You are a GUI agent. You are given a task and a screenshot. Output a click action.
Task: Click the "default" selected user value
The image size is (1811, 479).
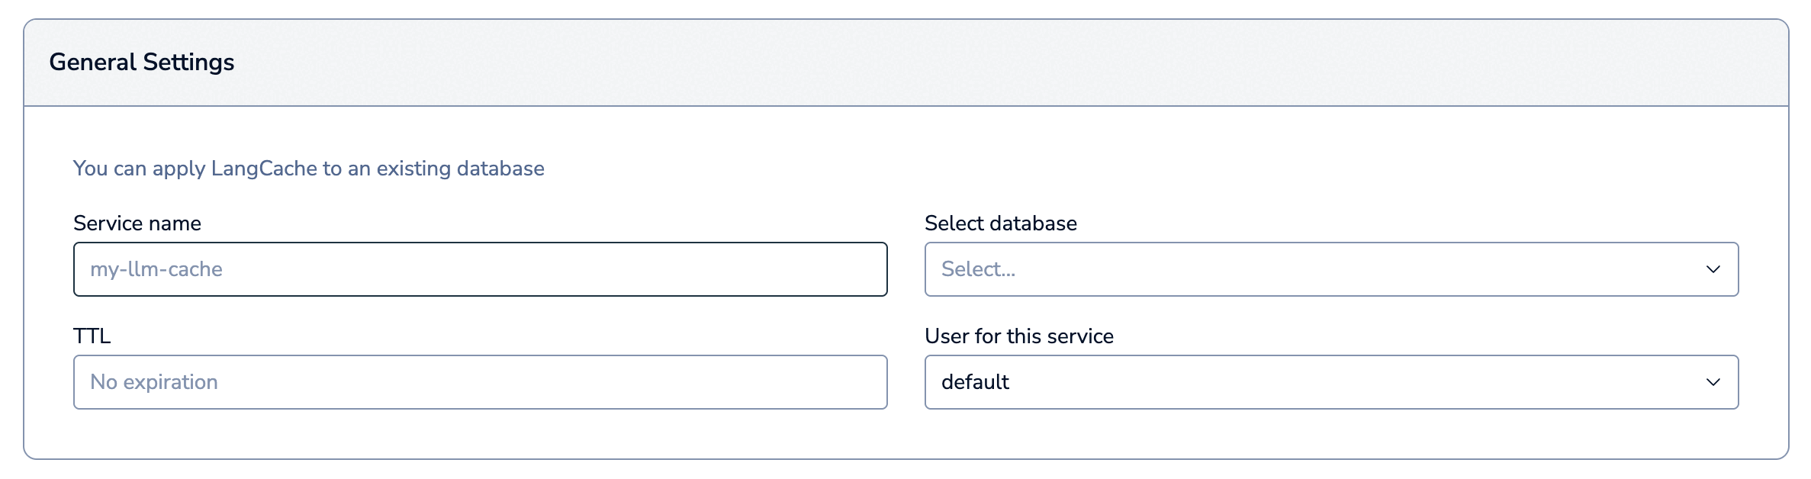[x=975, y=382]
